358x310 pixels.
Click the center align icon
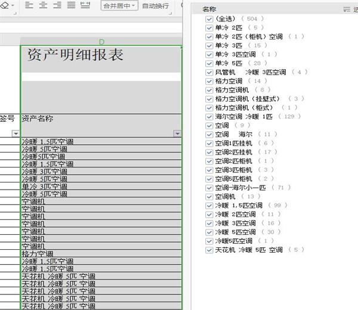[x=42, y=5]
